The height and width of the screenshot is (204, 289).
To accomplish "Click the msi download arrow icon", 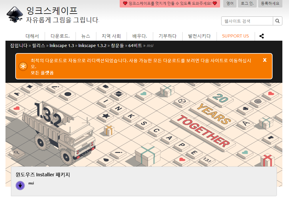I will (x=20, y=185).
